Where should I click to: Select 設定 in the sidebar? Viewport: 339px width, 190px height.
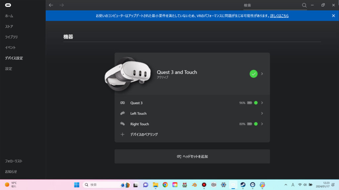pyautogui.click(x=9, y=69)
